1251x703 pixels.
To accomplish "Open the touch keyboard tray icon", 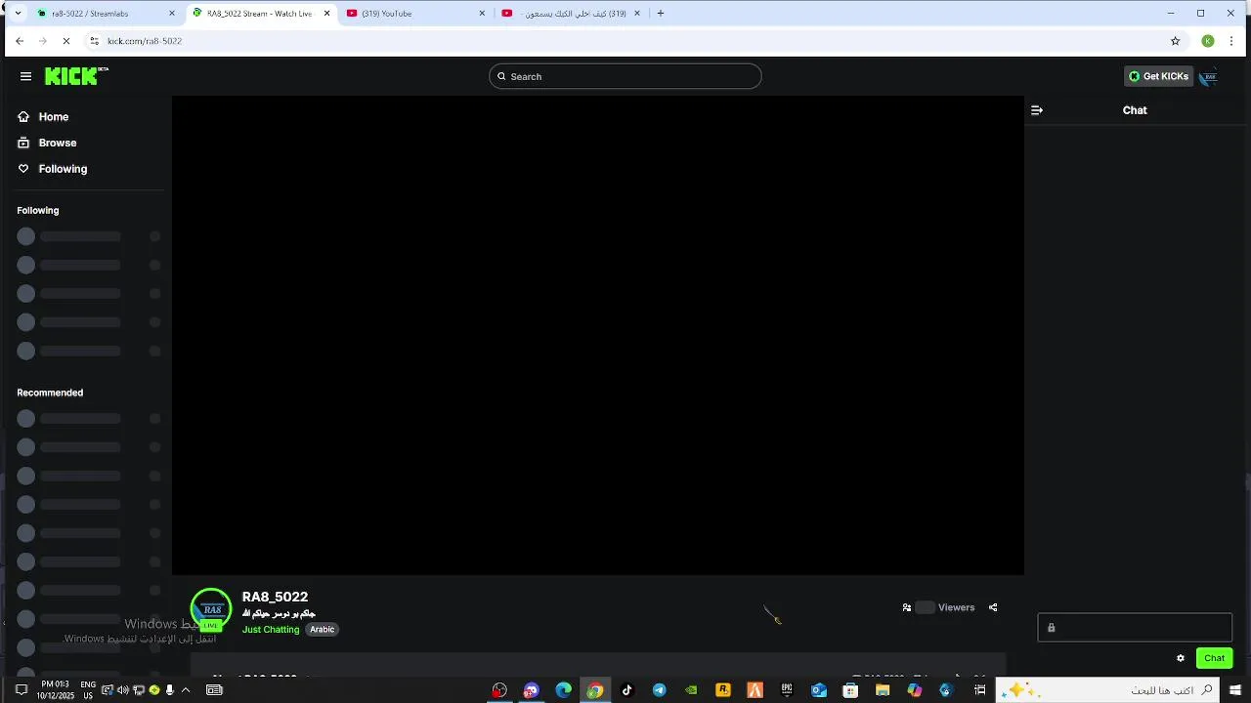I will click(214, 690).
